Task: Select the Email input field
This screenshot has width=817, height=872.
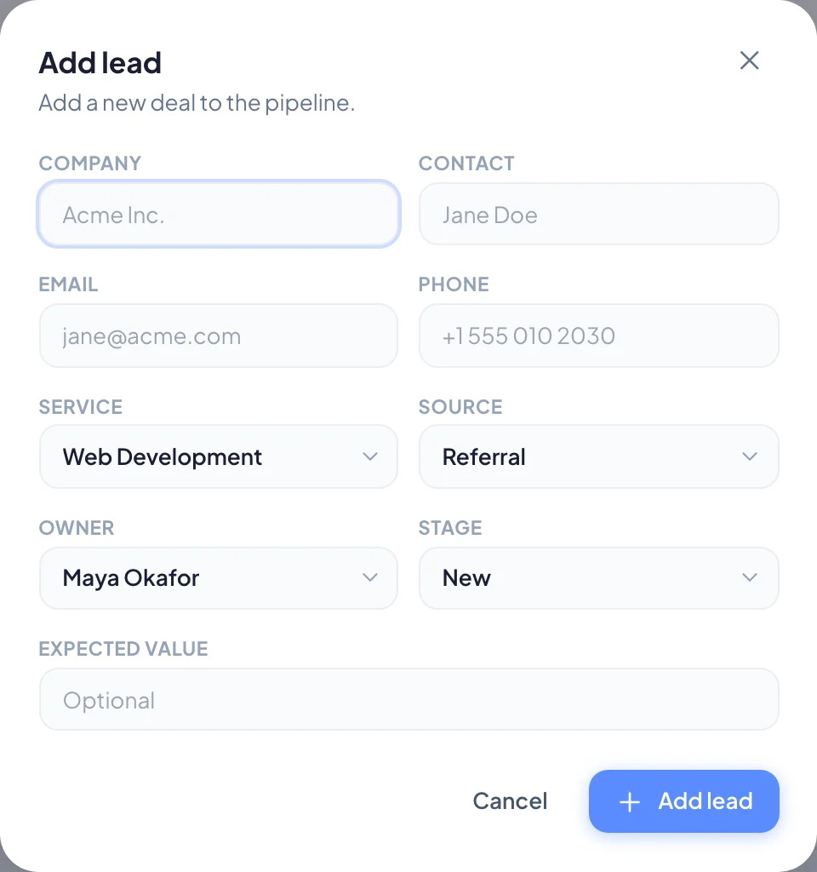Action: (x=219, y=336)
